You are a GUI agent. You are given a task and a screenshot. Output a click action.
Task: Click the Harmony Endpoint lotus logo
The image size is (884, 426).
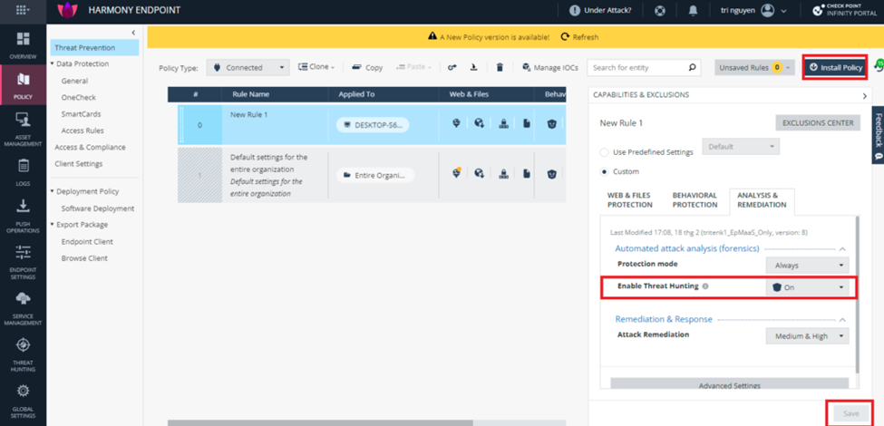pyautogui.click(x=67, y=10)
